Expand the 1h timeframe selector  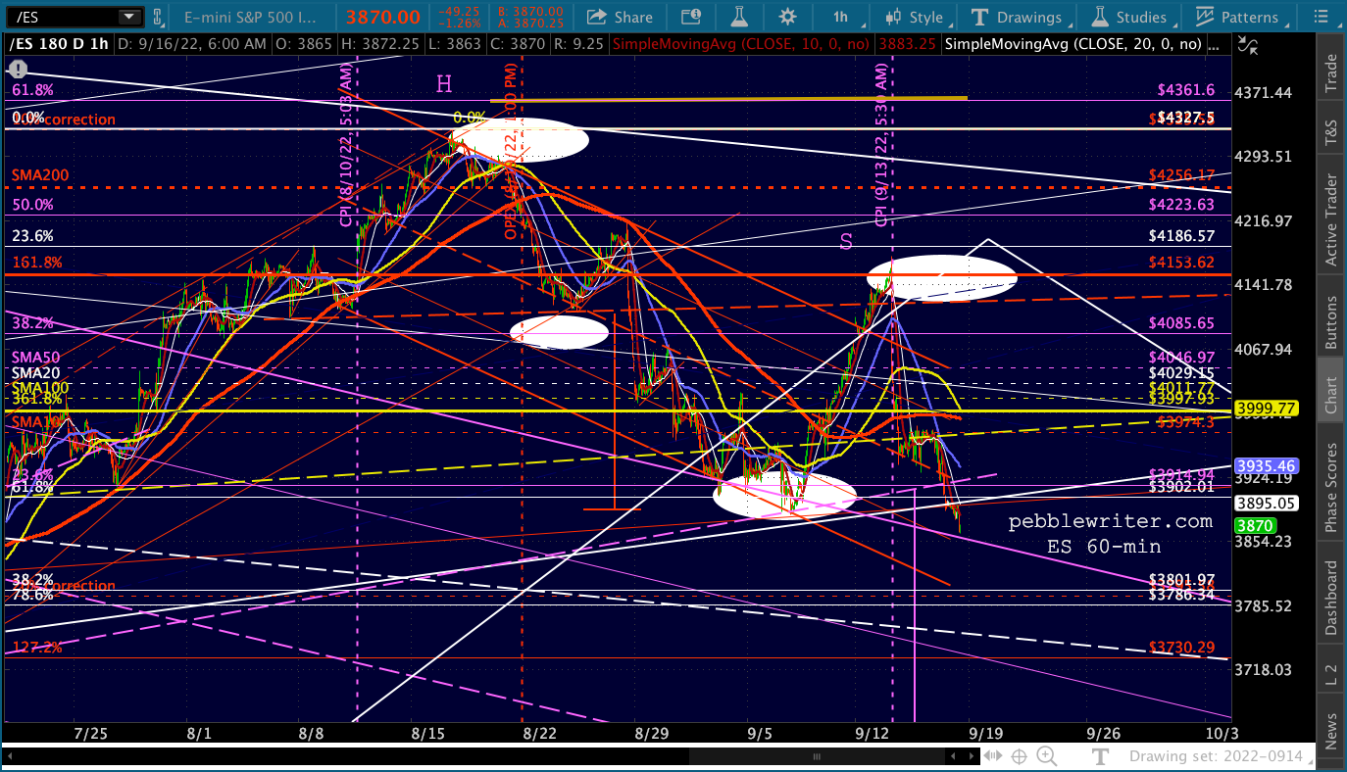tap(840, 17)
